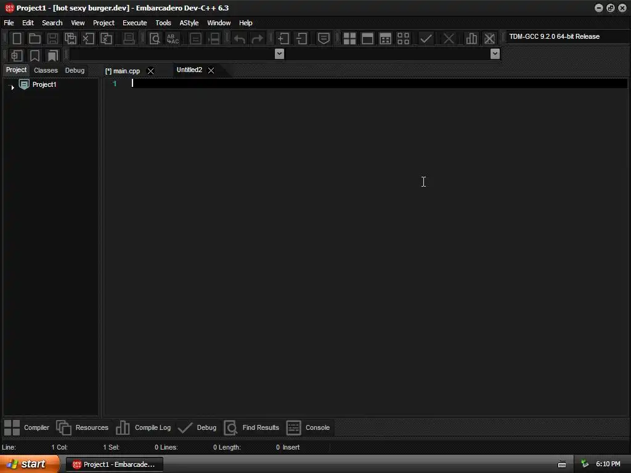Open the Console bottom panel tab
This screenshot has height=473, width=631.
point(308,427)
